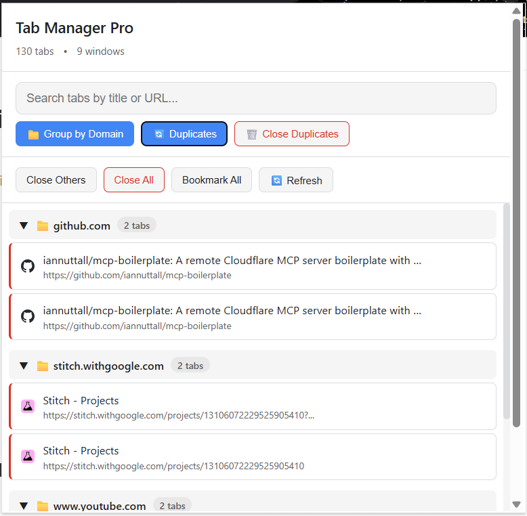Click the Close All button
527x516 pixels.
pyautogui.click(x=133, y=180)
